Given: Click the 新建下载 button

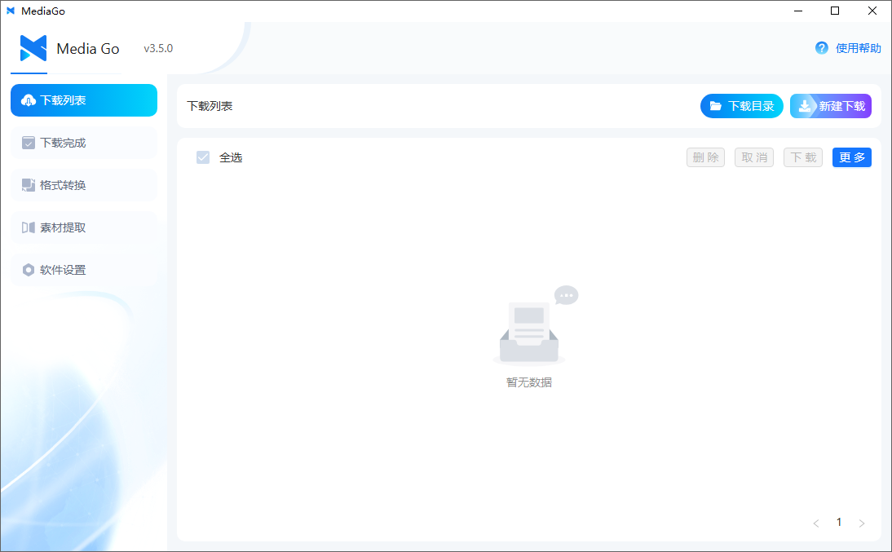Looking at the screenshot, I should 831,106.
